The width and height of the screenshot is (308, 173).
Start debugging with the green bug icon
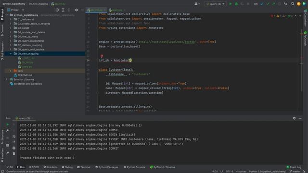click(236, 4)
